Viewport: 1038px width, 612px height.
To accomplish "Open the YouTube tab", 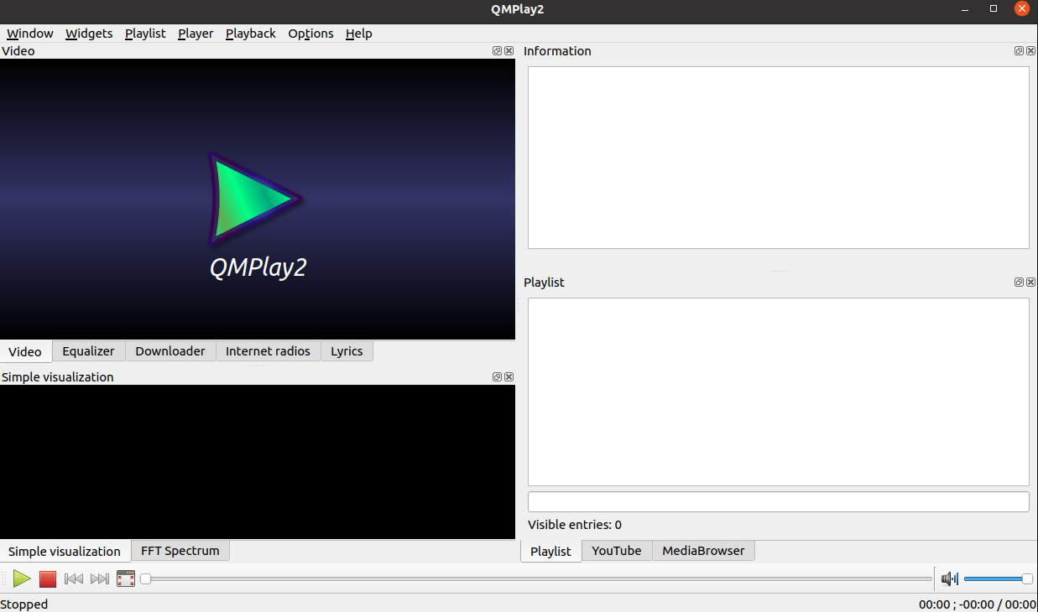I will 617,551.
